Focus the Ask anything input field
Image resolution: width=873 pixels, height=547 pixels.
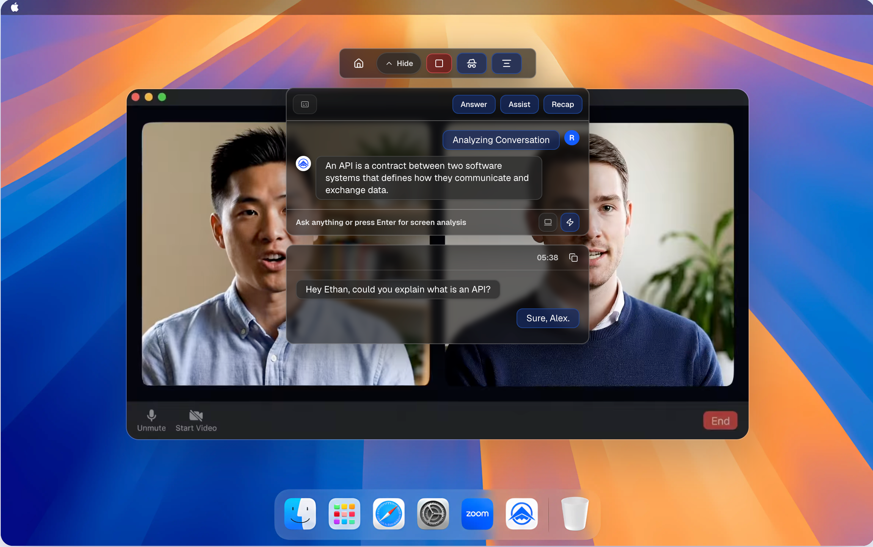point(413,222)
